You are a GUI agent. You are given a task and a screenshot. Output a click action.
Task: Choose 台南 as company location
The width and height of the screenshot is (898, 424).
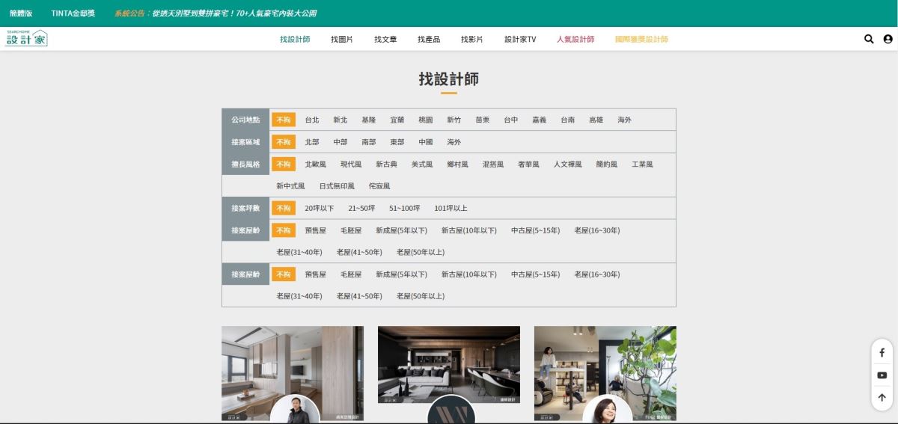tap(568, 120)
